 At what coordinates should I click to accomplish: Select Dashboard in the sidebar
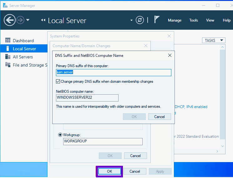(x=24, y=41)
